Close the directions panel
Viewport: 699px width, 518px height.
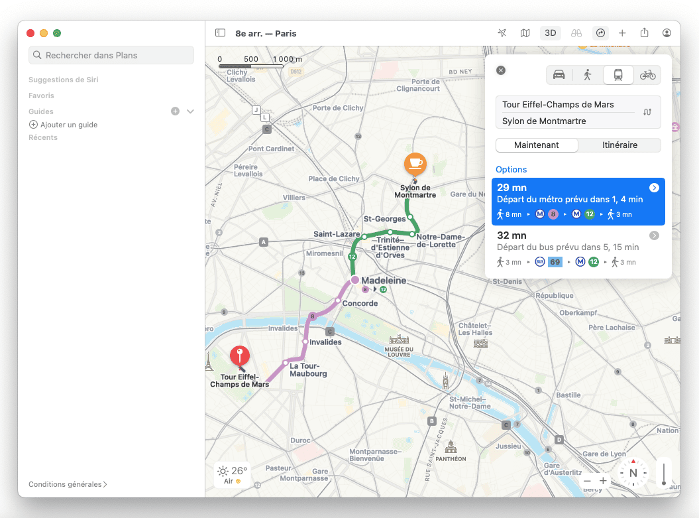coord(501,70)
